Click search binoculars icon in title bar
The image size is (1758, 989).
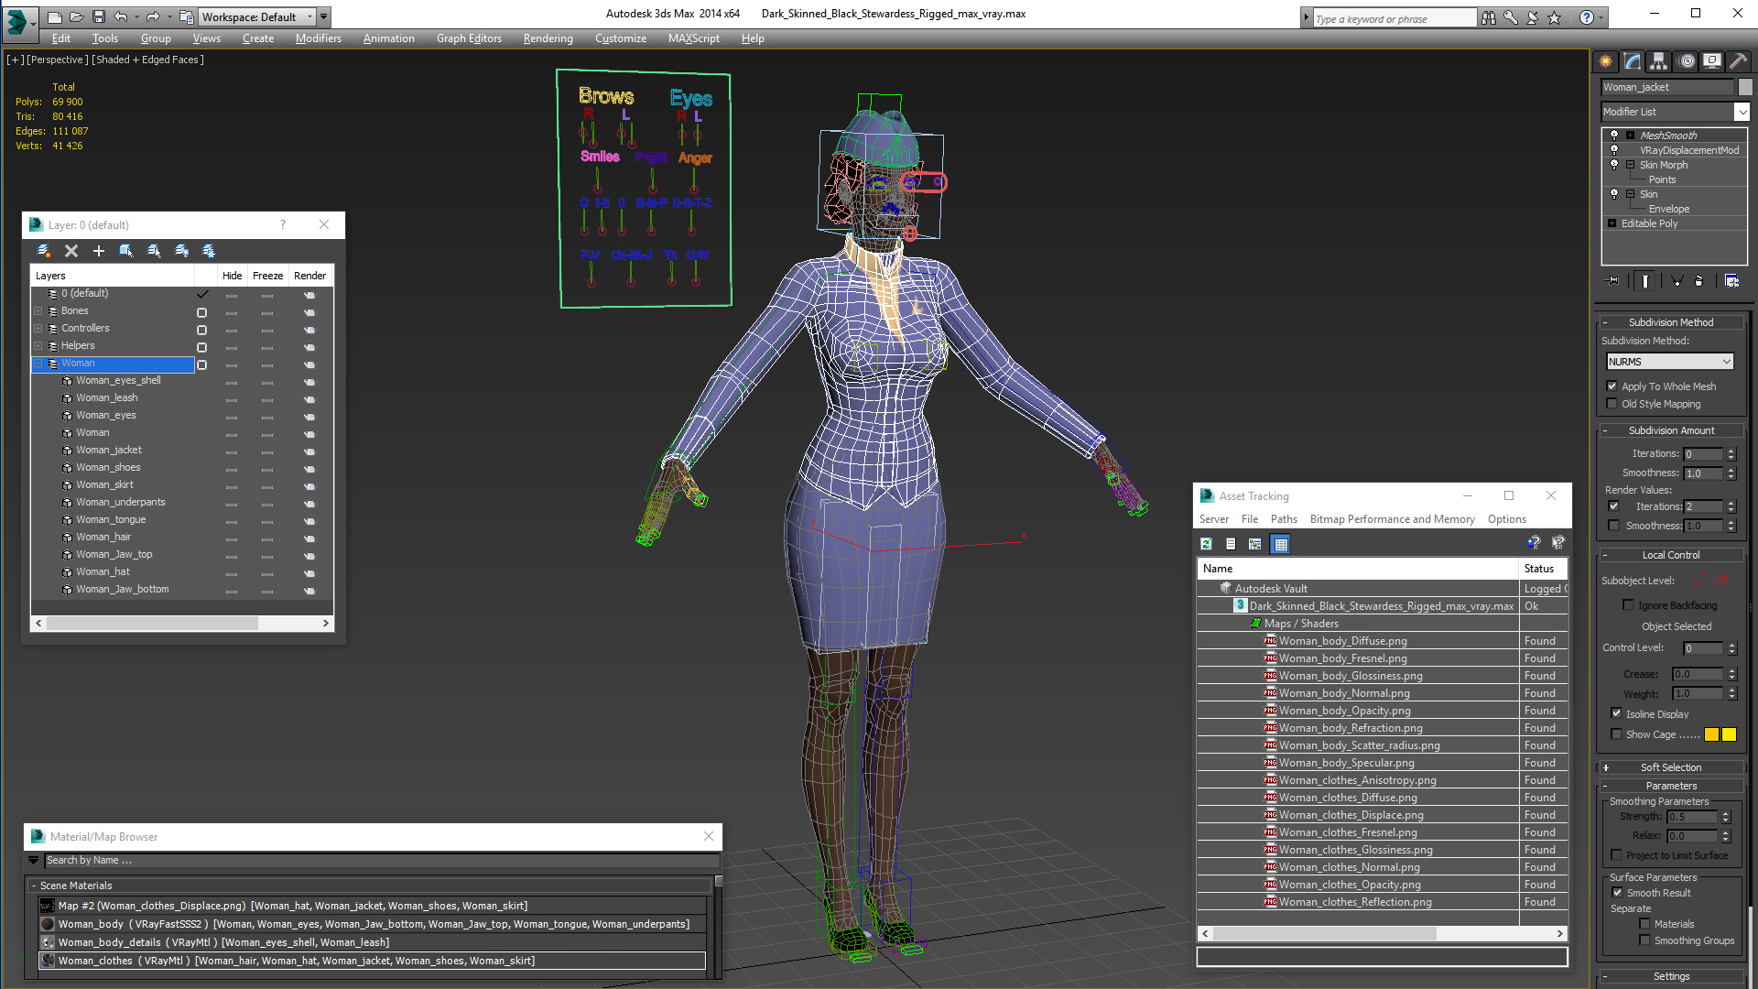(x=1489, y=17)
